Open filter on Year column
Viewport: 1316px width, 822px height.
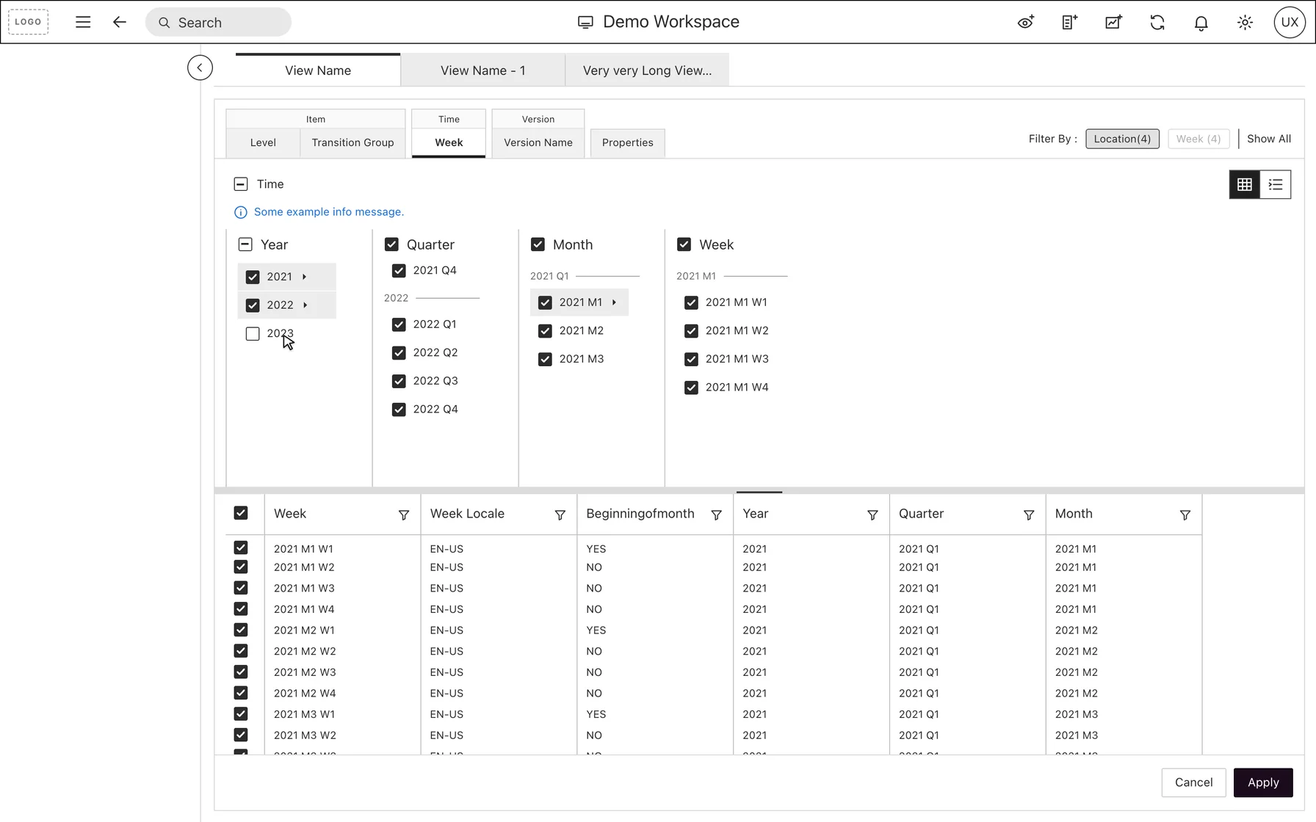[x=872, y=515]
